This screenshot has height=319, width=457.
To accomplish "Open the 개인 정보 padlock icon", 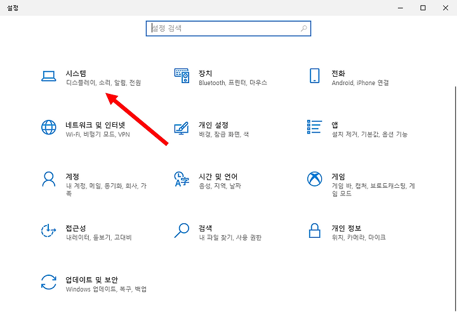I will point(314,230).
